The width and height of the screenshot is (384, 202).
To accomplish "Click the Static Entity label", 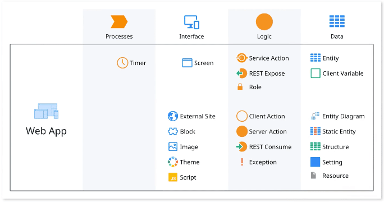I will (339, 131).
